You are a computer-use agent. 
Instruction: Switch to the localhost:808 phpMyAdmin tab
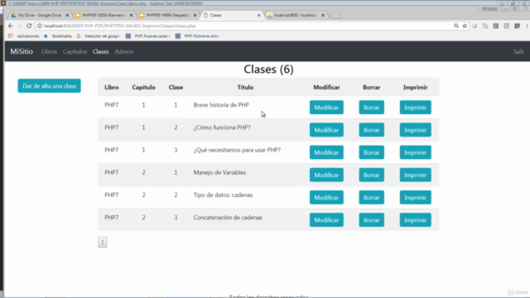point(296,15)
